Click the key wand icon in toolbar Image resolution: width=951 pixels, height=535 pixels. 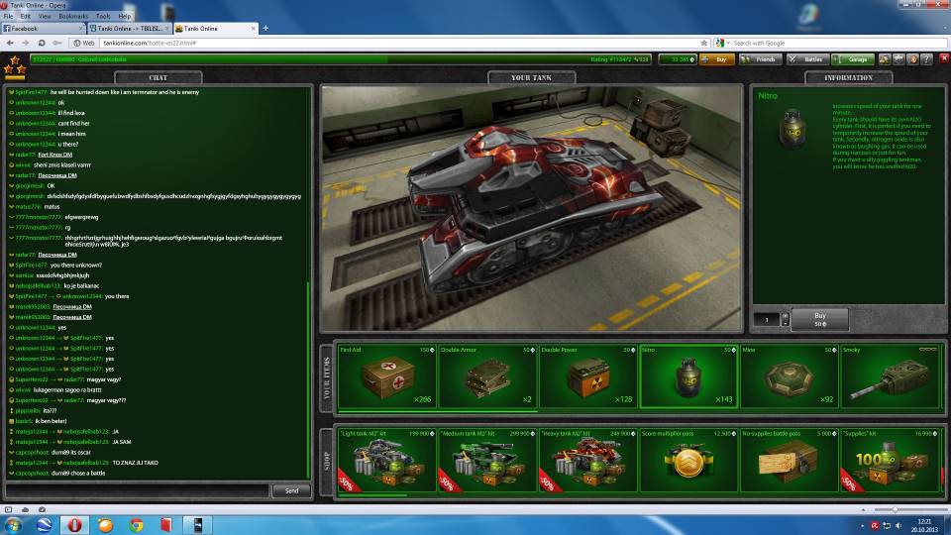click(x=57, y=43)
